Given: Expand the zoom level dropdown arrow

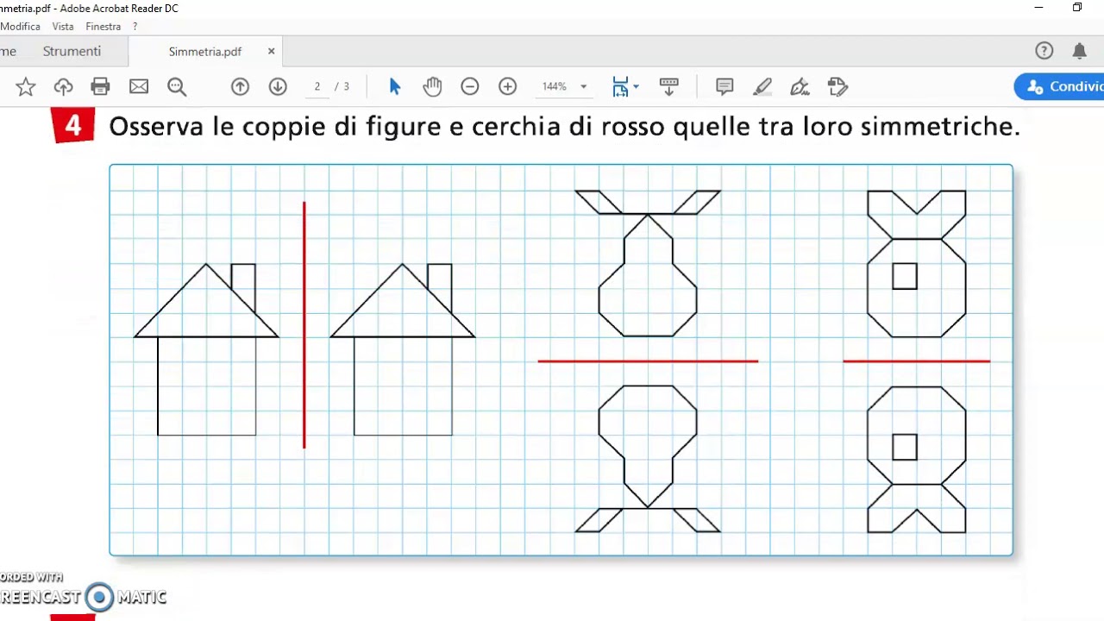Looking at the screenshot, I should pos(584,86).
